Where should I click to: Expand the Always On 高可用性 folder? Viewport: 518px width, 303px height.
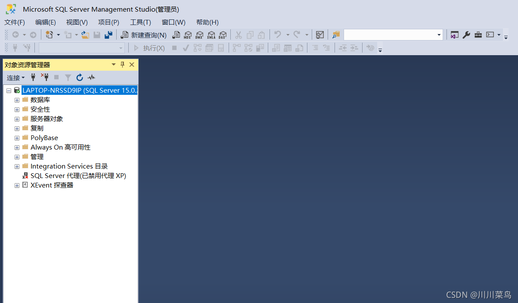point(17,147)
